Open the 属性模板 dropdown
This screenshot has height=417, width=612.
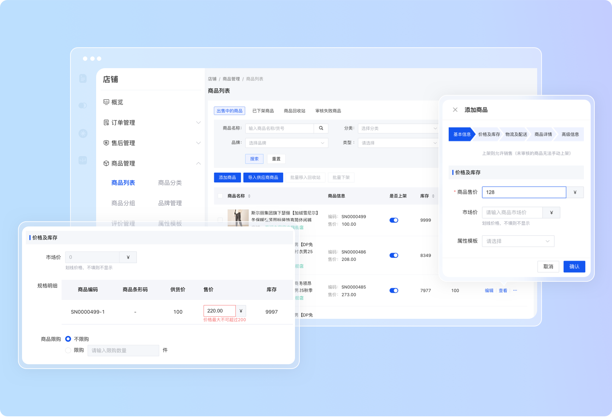[x=518, y=241]
